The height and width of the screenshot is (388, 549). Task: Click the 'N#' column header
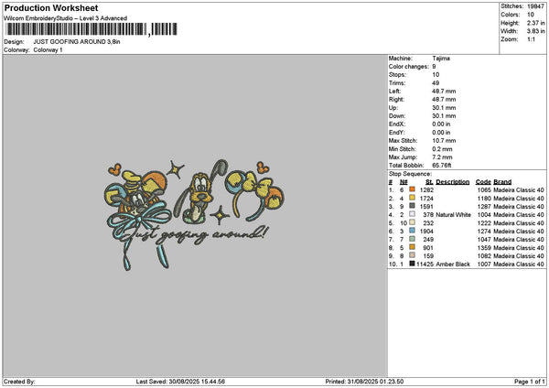pyautogui.click(x=404, y=182)
